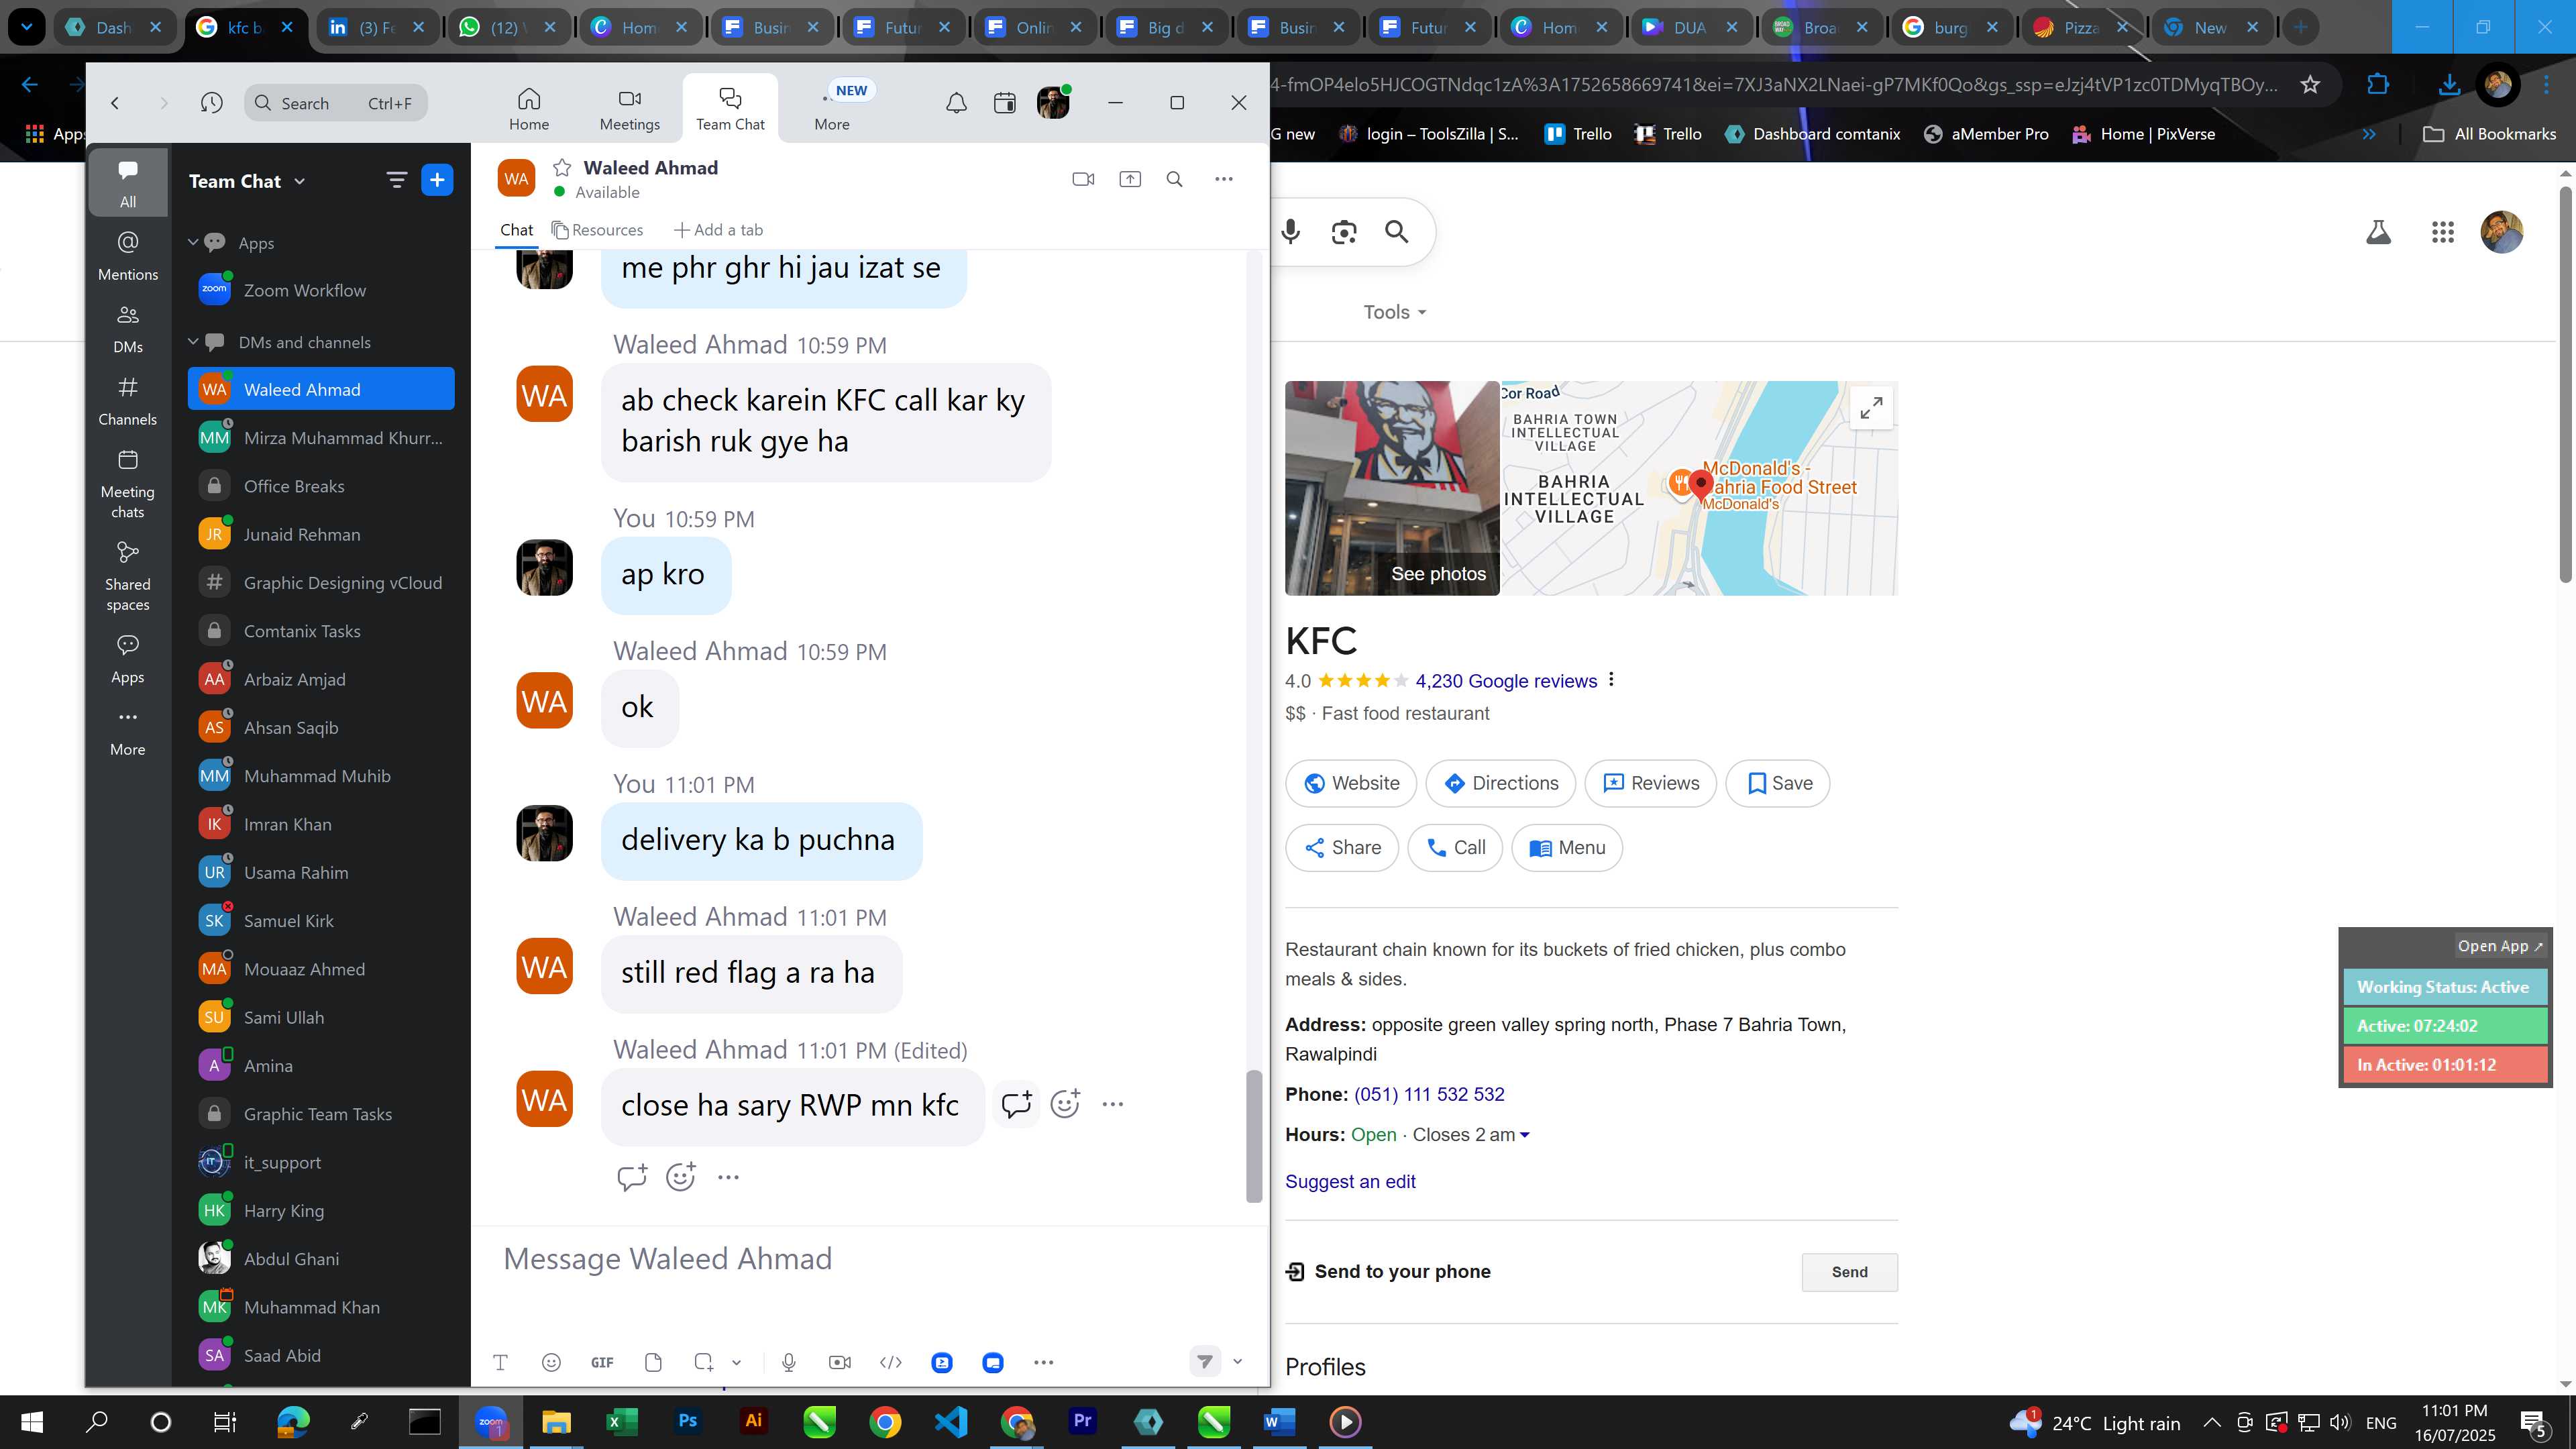Open the Mentions section in Zoom sidebar
Screen dimensions: 2576x1449
pos(127,256)
